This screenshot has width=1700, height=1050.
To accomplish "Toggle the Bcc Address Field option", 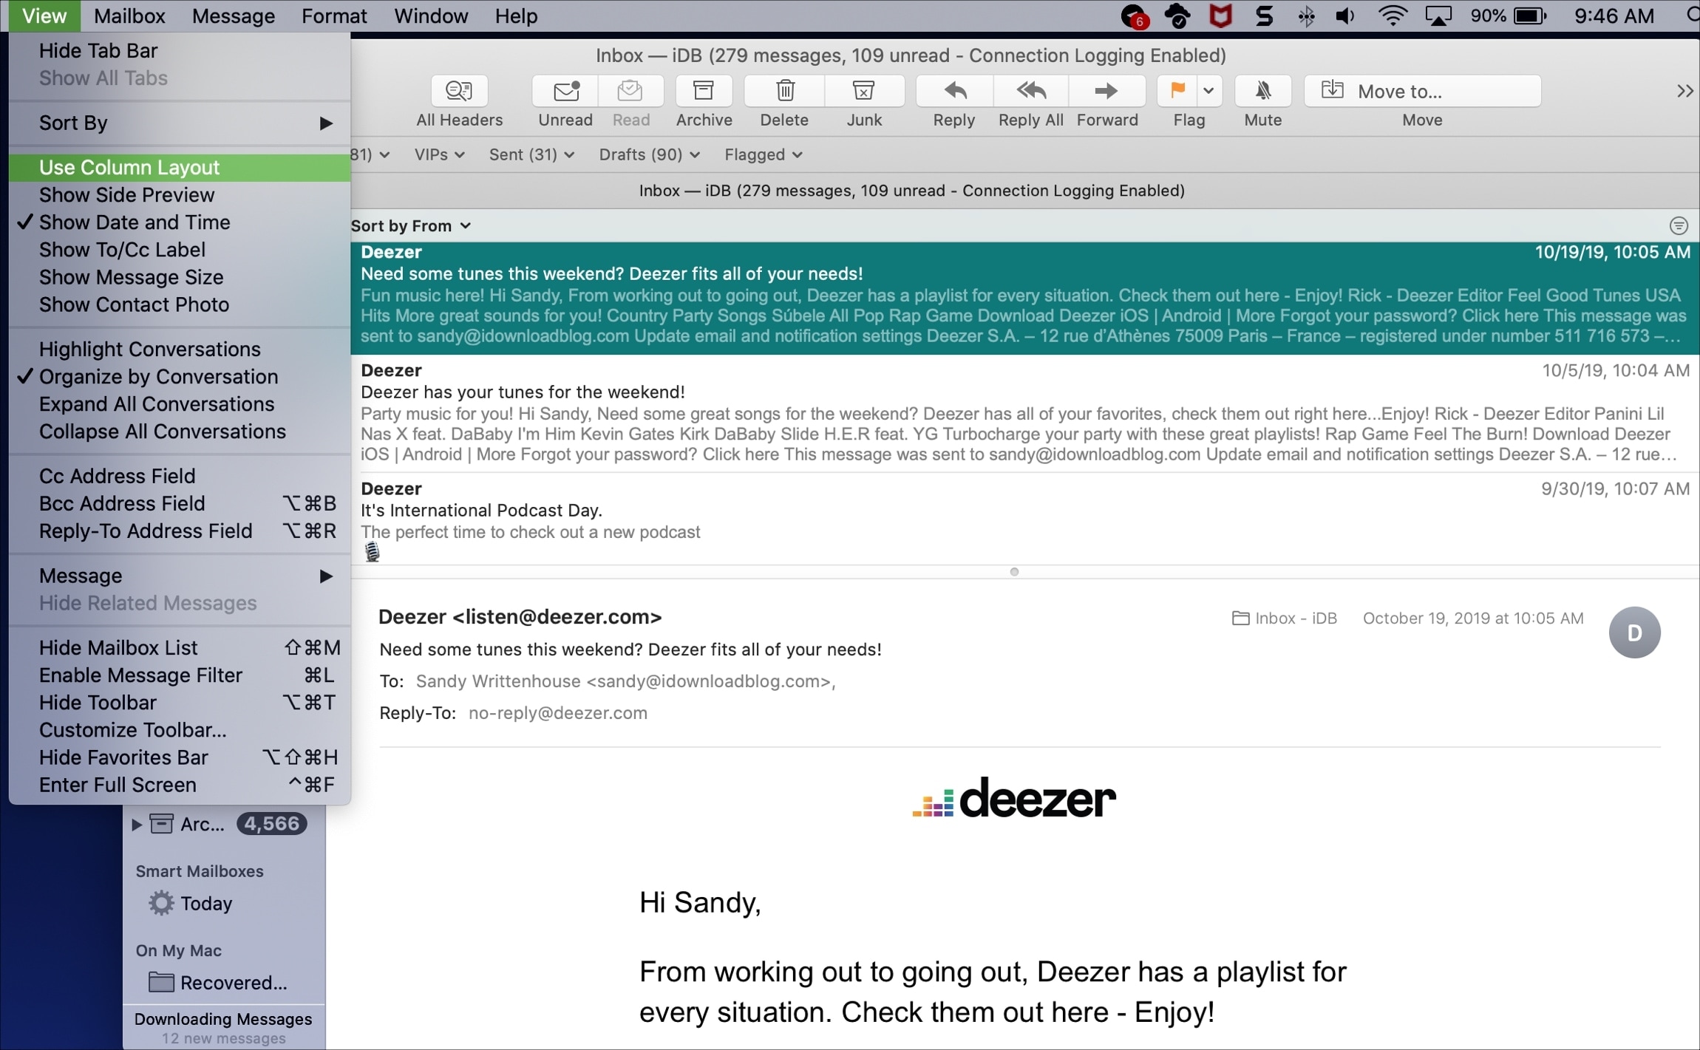I will (x=180, y=503).
